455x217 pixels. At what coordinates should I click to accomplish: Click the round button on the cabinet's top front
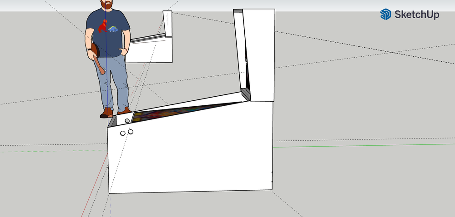coord(127,121)
